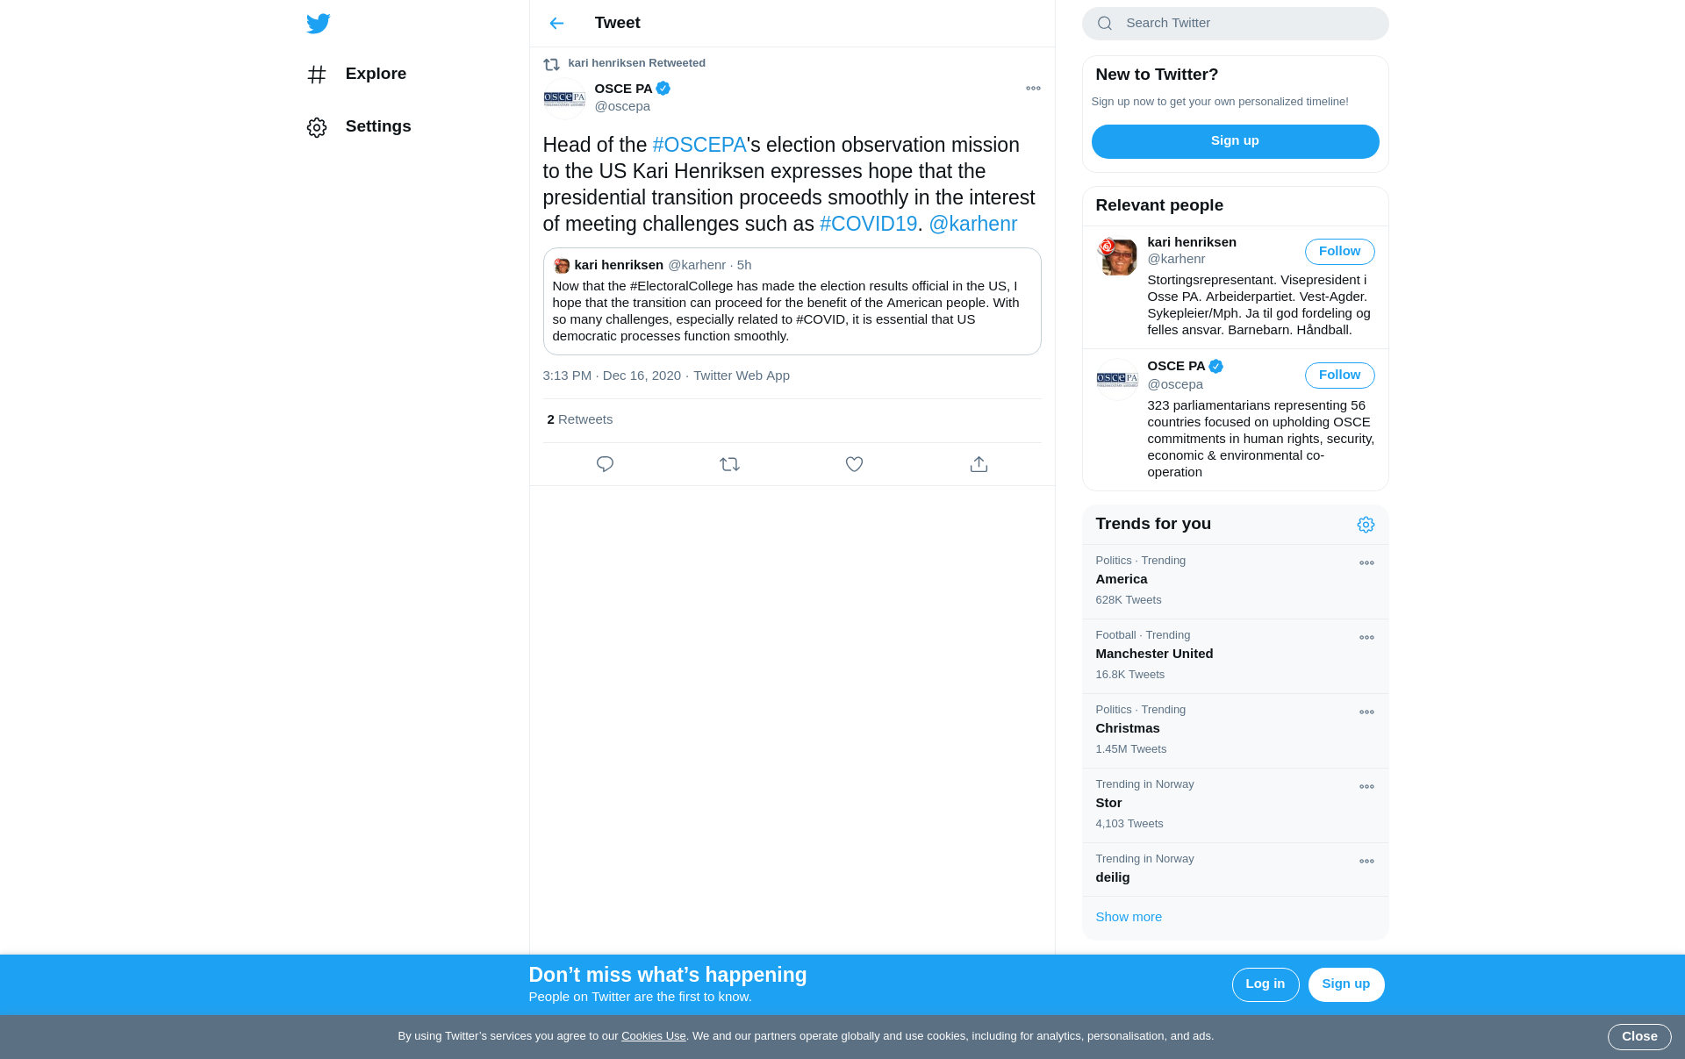Follow the OSCE PA account

1339,376
